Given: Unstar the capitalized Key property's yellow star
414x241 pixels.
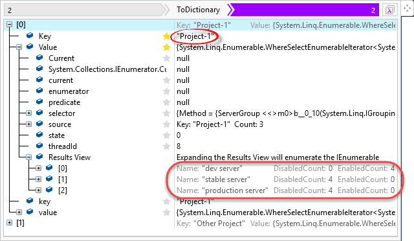Looking at the screenshot, I should click(x=166, y=36).
